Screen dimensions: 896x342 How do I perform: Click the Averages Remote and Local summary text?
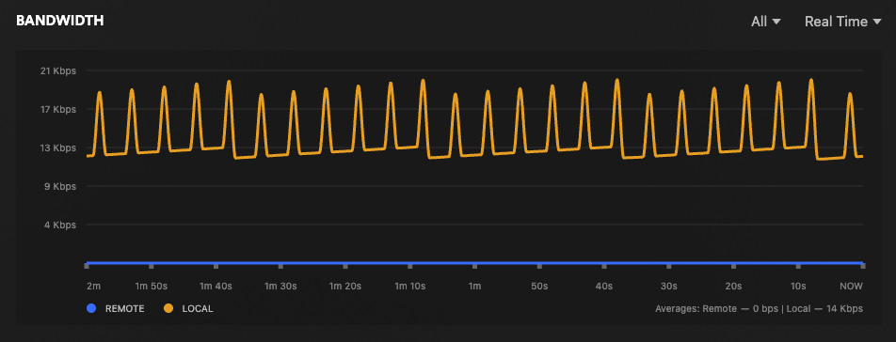tap(759, 309)
